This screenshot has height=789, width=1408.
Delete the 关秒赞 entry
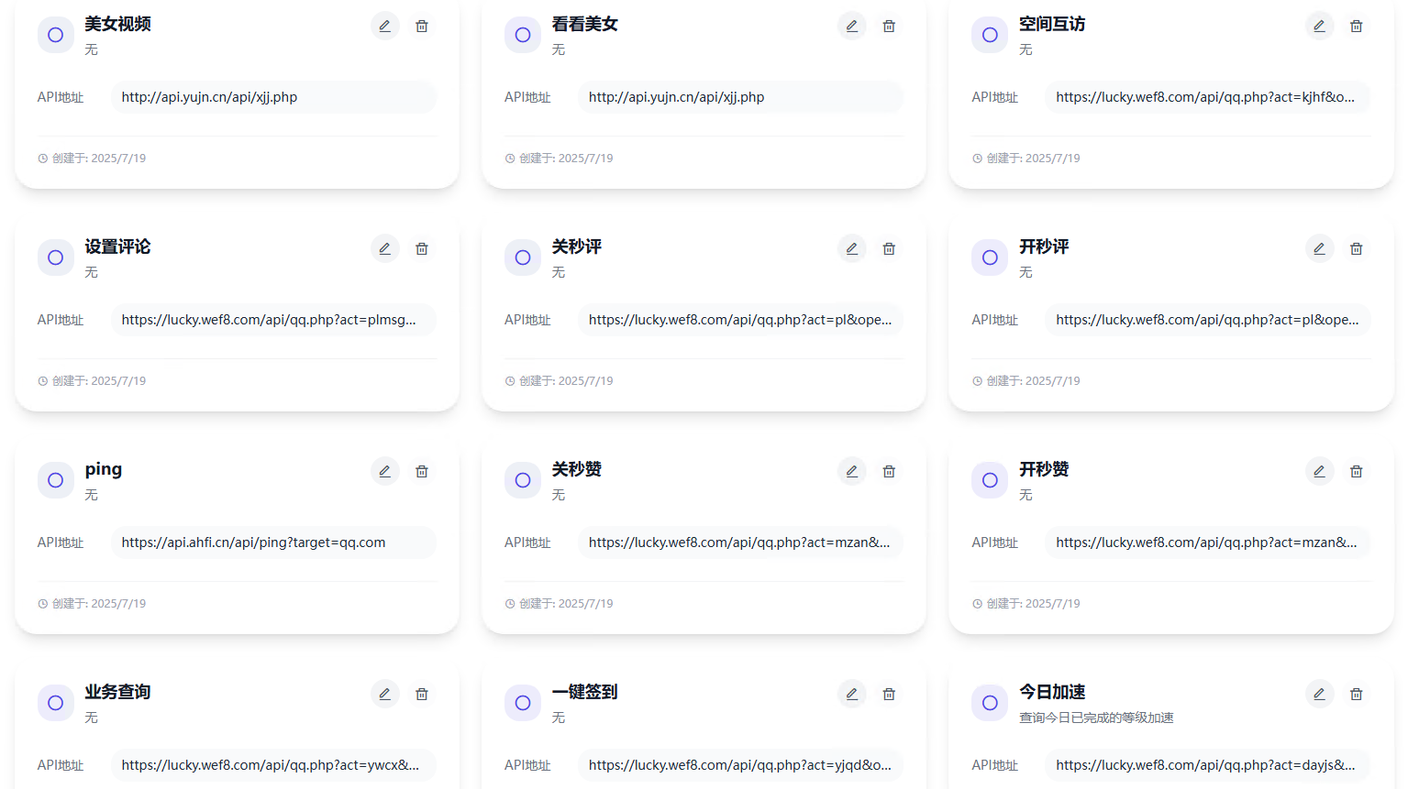coord(889,472)
